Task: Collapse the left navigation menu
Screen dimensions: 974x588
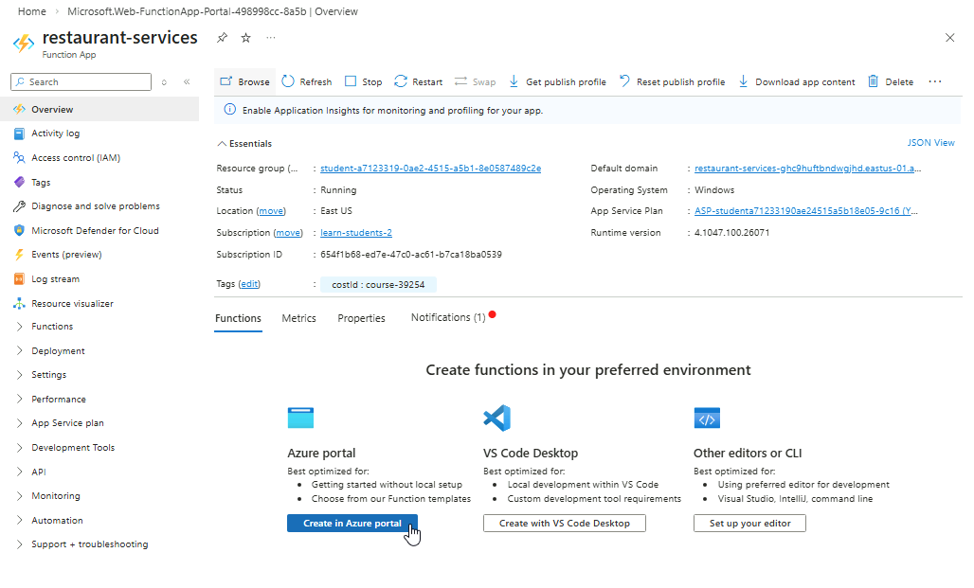Action: (187, 82)
